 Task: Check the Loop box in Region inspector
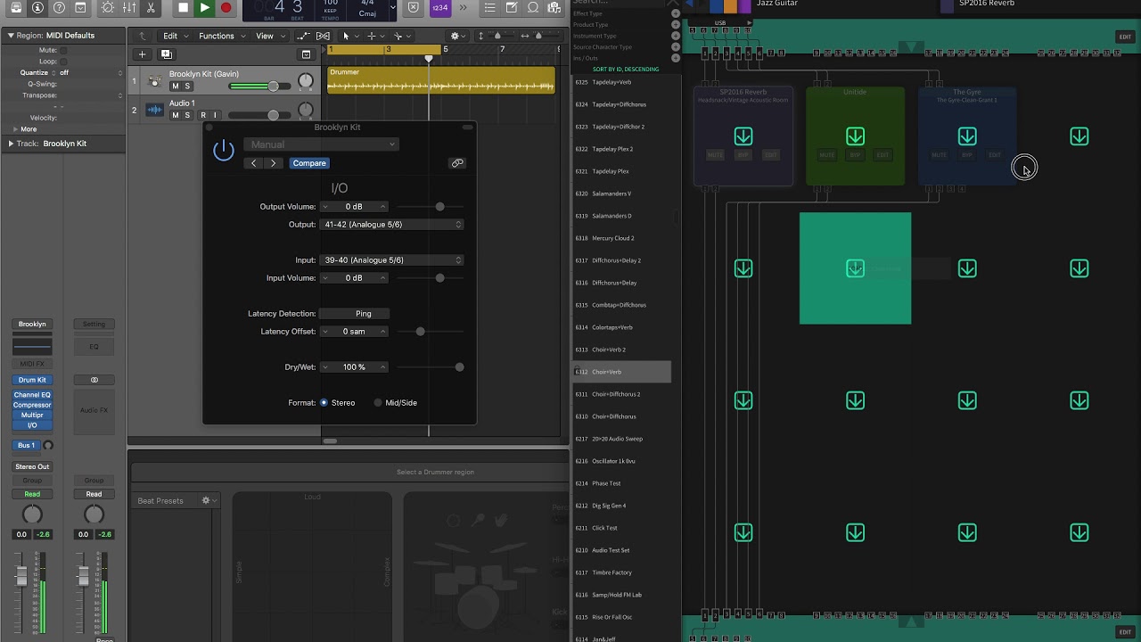pos(62,62)
